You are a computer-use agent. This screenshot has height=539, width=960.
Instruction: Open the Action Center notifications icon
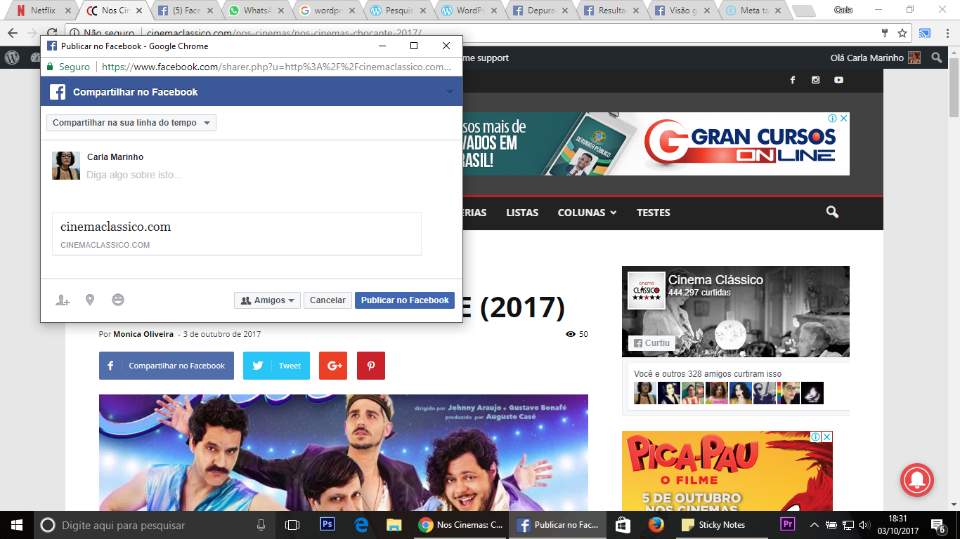click(938, 525)
